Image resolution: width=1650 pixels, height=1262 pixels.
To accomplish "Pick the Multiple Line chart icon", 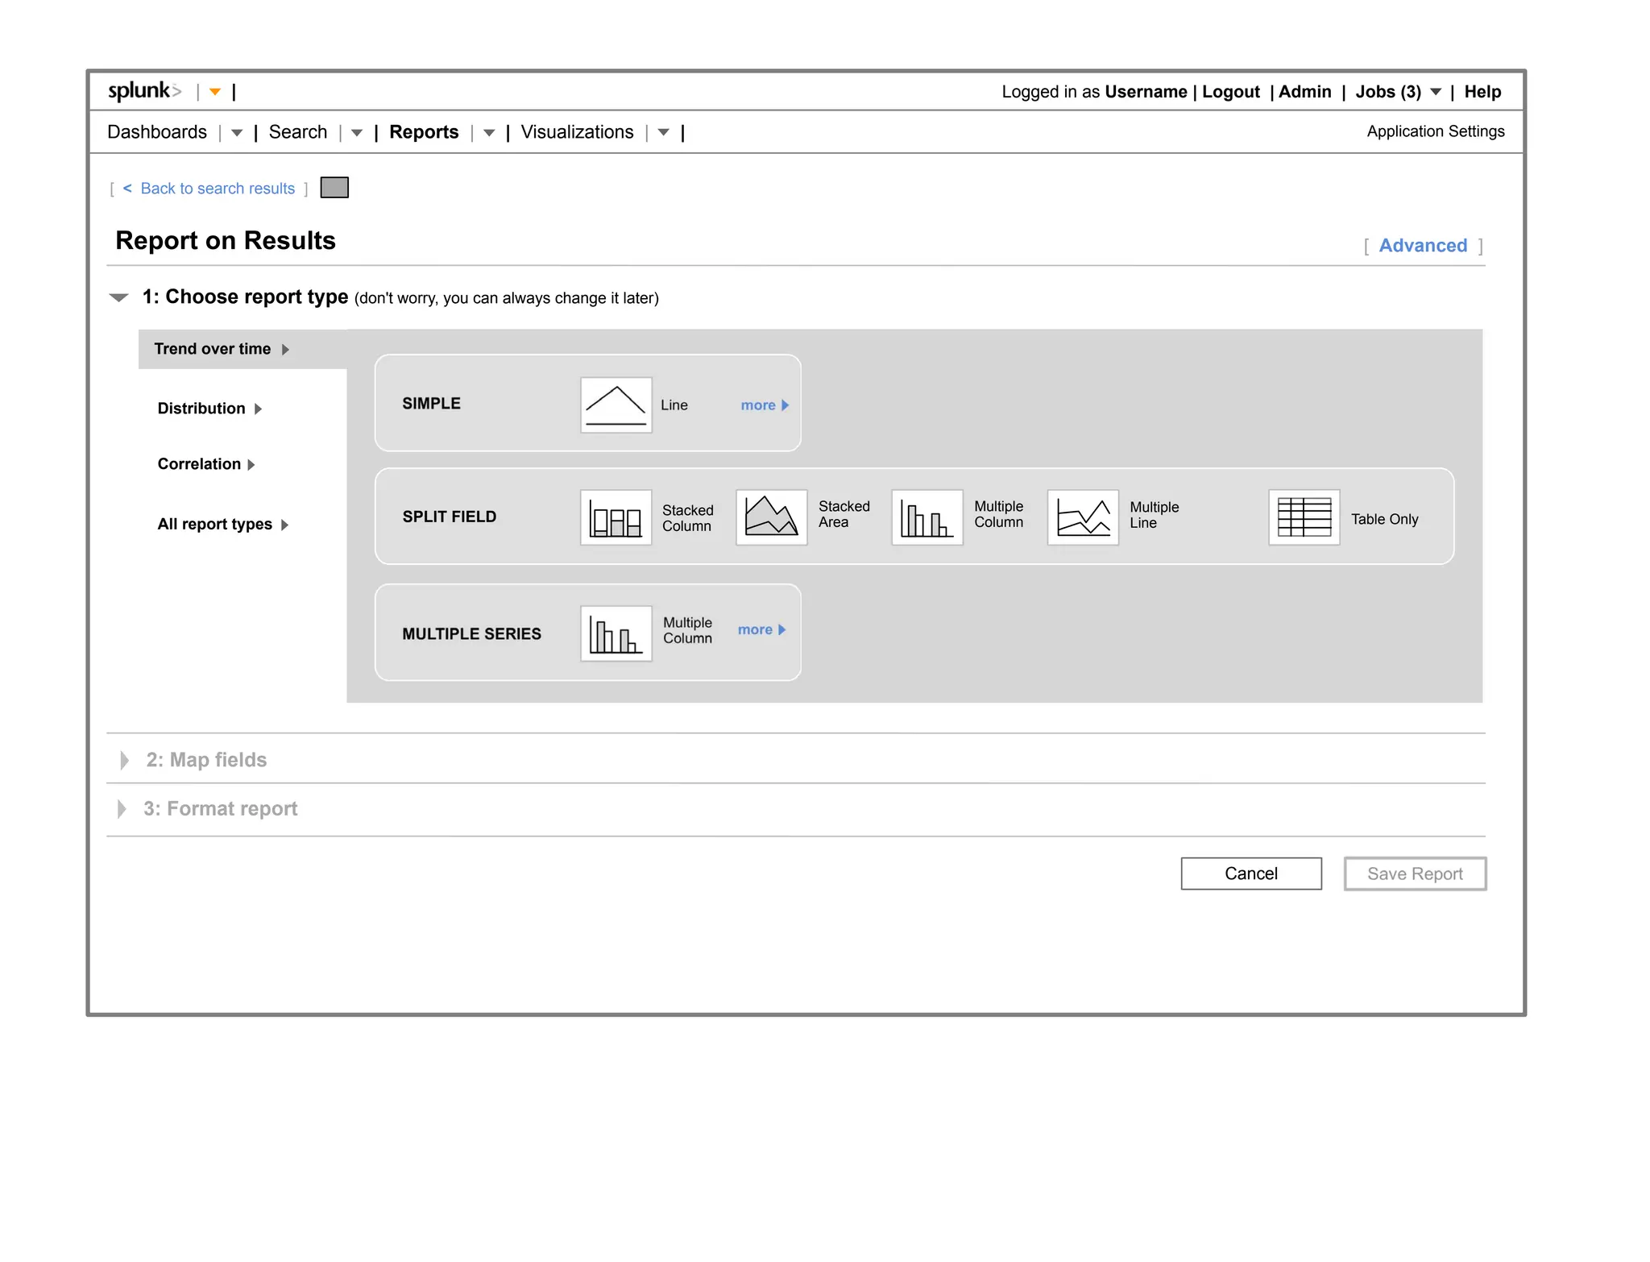I will click(1083, 517).
